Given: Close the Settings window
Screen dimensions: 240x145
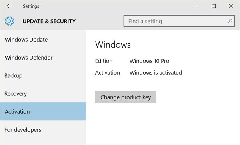Looking at the screenshot, I should (x=231, y=6).
